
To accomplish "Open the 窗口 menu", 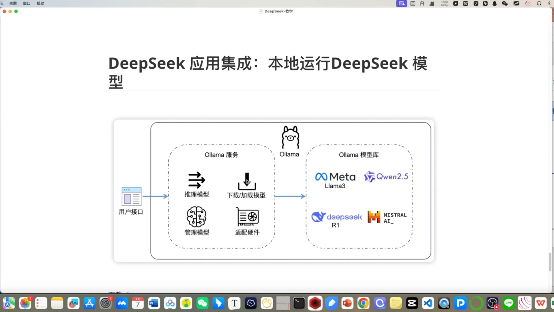I will (x=26, y=3).
